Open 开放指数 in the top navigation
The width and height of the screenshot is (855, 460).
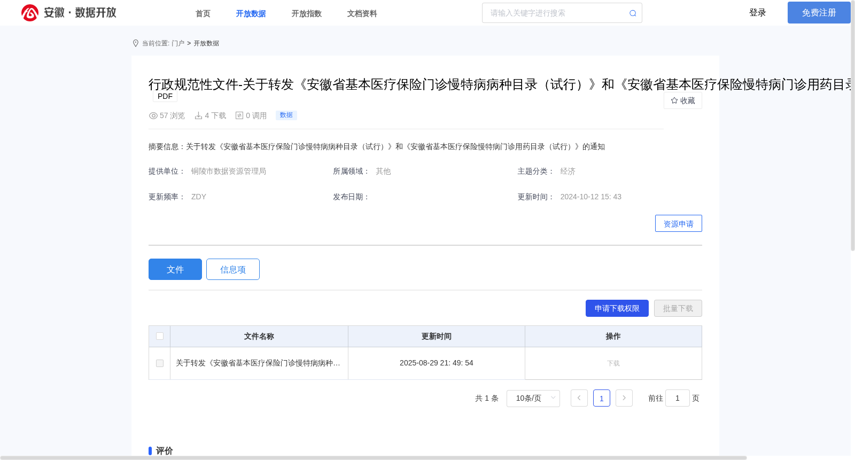pos(306,13)
